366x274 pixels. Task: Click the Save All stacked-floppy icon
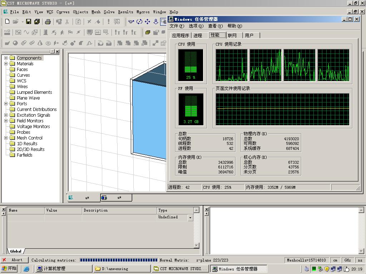pyautogui.click(x=37, y=22)
